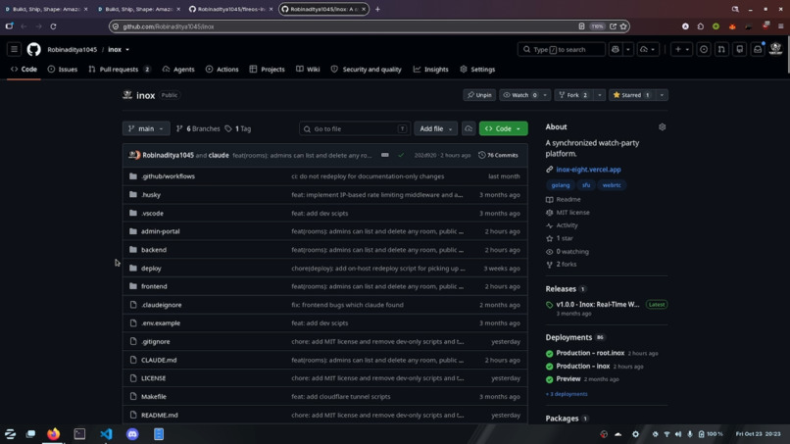Open the pull requests icon in header
The width and height of the screenshot is (790, 444).
721,49
